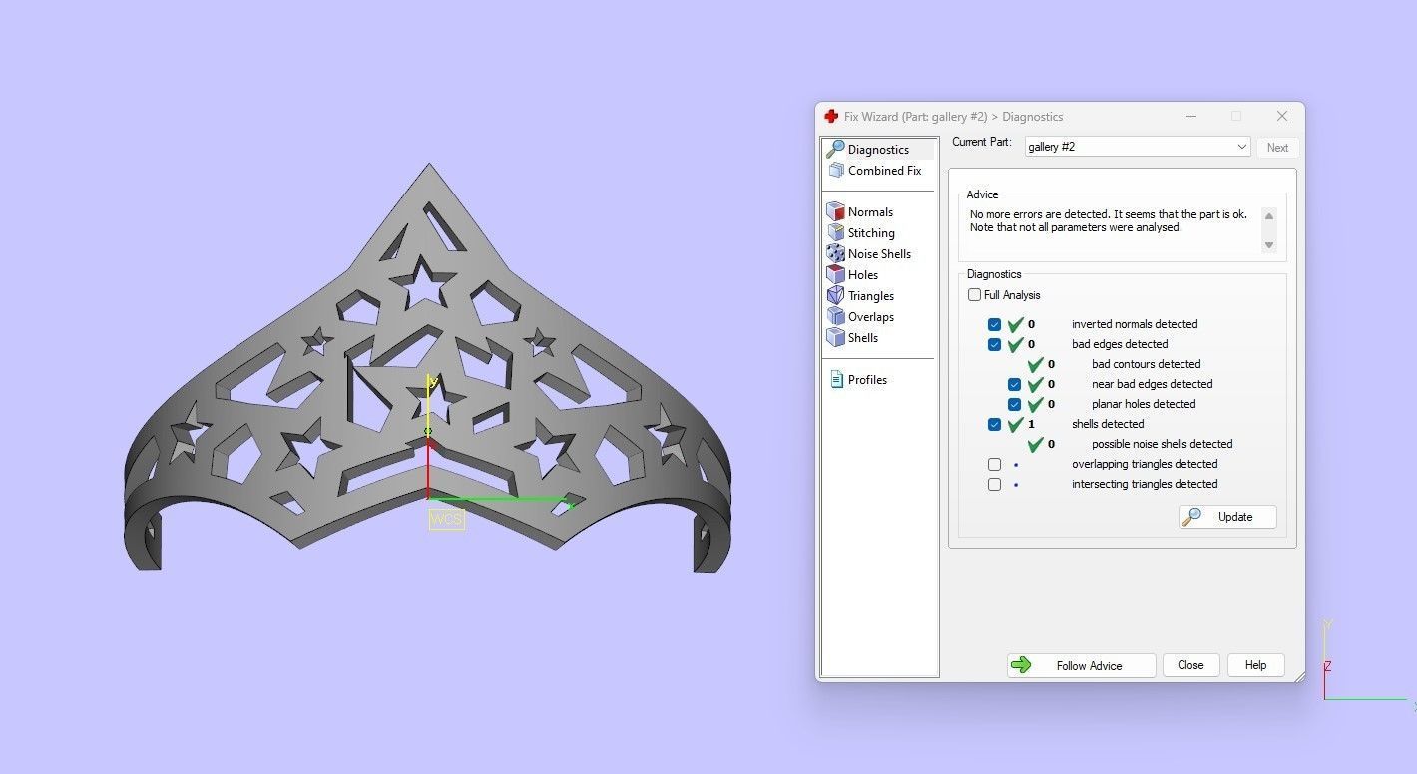Image resolution: width=1417 pixels, height=774 pixels.
Task: Click the Profiles document icon
Action: click(x=837, y=380)
